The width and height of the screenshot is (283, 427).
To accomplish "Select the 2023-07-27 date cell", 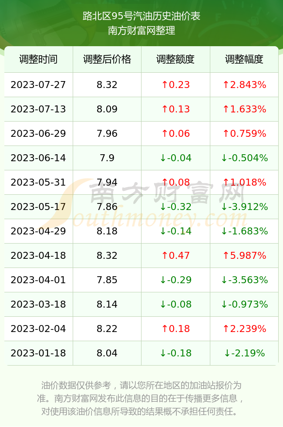I will [x=38, y=85].
